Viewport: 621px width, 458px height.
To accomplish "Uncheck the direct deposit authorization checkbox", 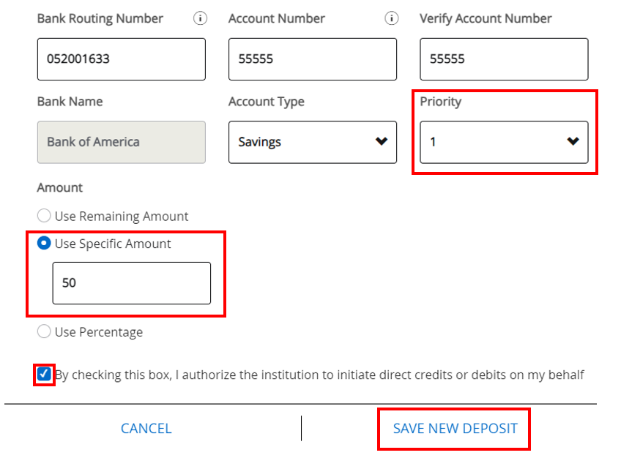I will (x=43, y=375).
